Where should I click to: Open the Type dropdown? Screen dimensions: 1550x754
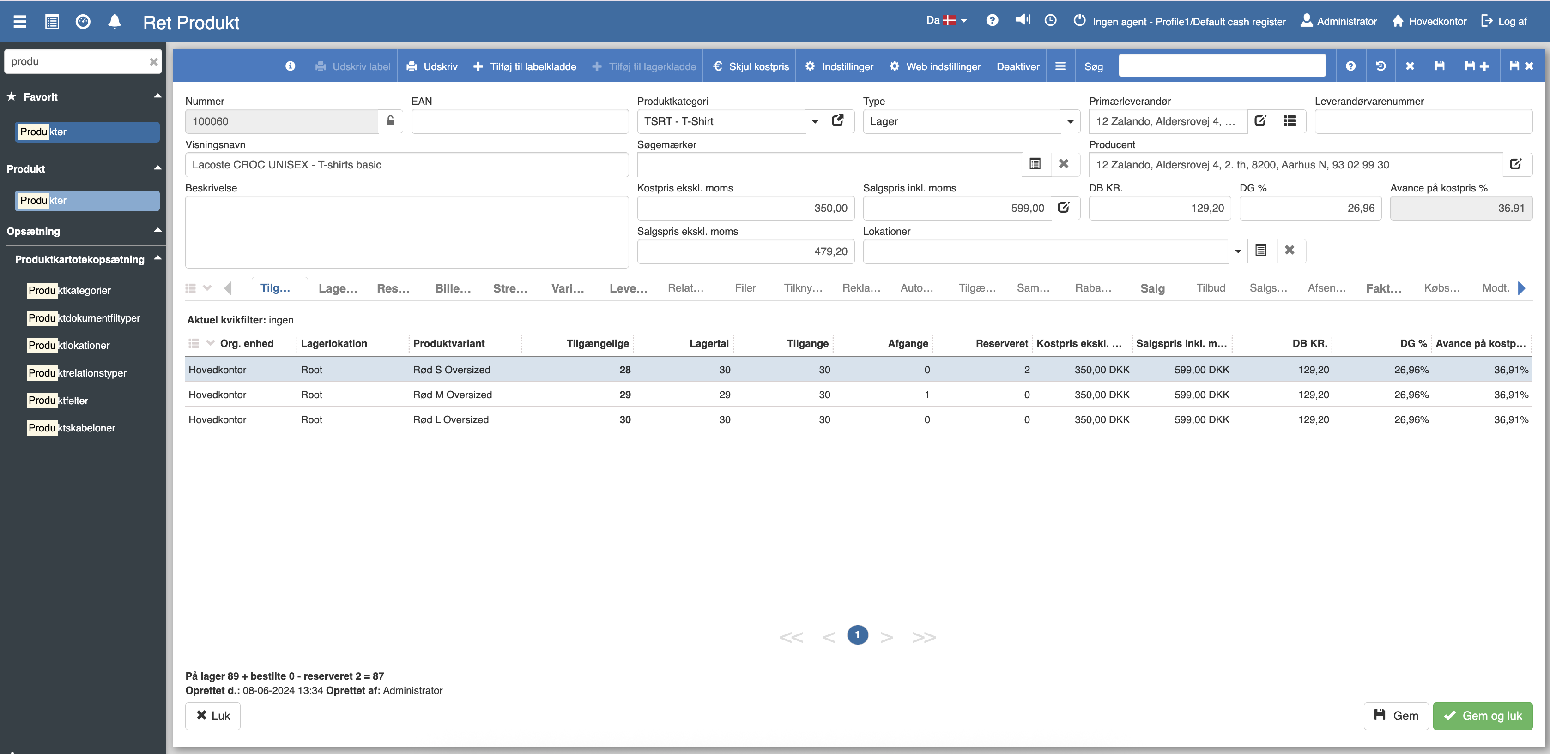[x=1070, y=121]
